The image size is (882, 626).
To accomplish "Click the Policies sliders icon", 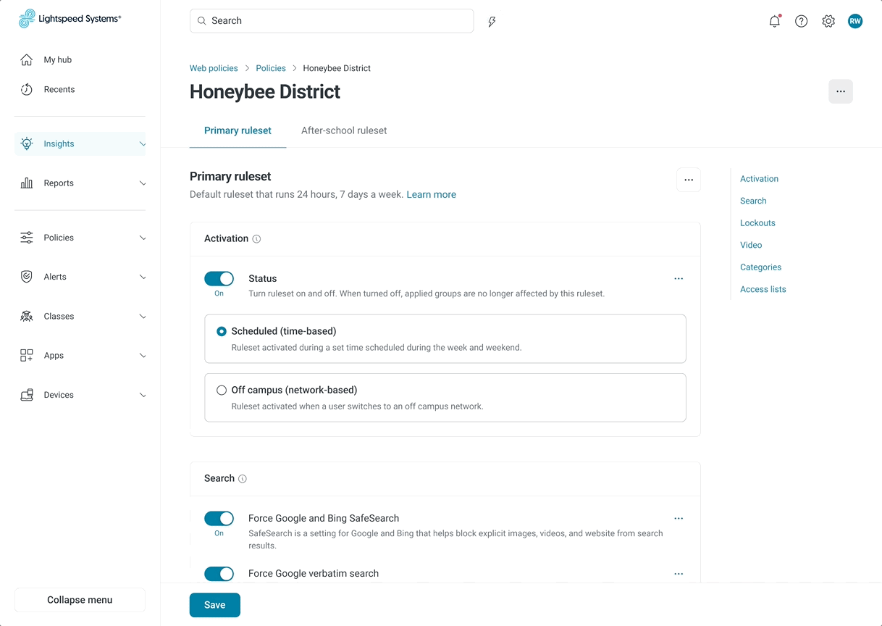I will [x=27, y=238].
